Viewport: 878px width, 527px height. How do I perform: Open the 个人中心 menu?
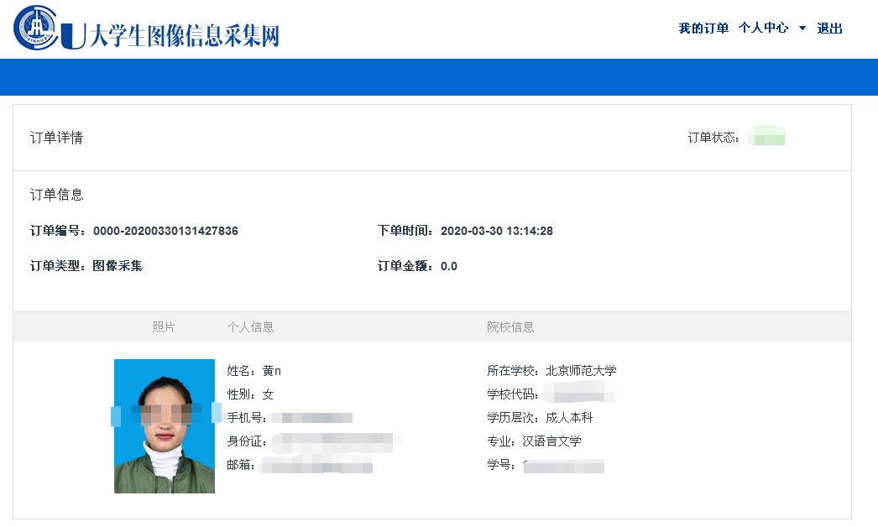pos(763,29)
